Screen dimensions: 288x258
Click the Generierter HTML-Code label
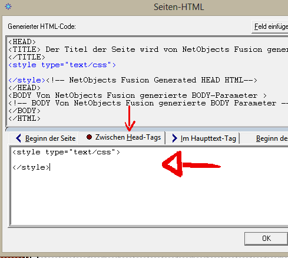[x=42, y=27]
